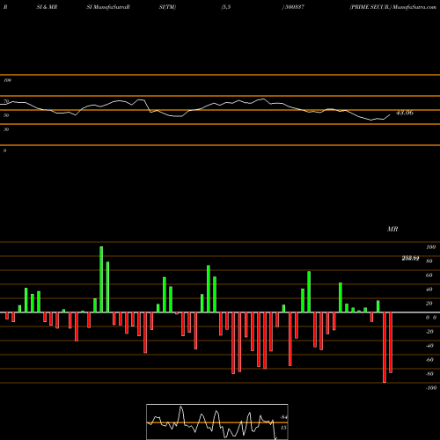
Task: Click the 30 label on the RSI axis
Action: tap(6, 129)
